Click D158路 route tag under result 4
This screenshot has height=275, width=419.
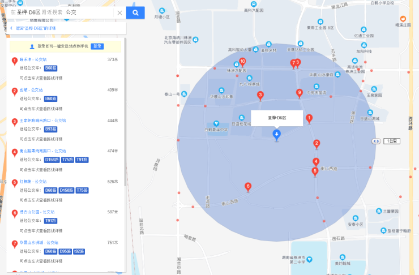click(x=52, y=160)
